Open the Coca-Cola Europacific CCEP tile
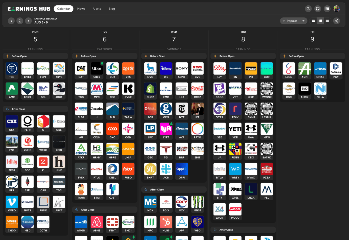 (197, 91)
